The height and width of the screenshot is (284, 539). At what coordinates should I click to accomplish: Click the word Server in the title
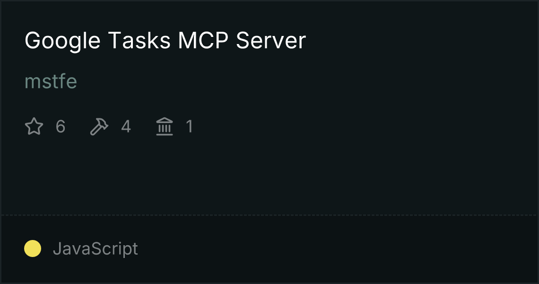pos(271,41)
